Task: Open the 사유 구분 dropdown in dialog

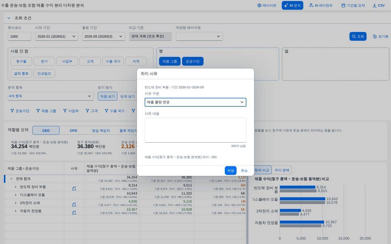Action: 195,102
